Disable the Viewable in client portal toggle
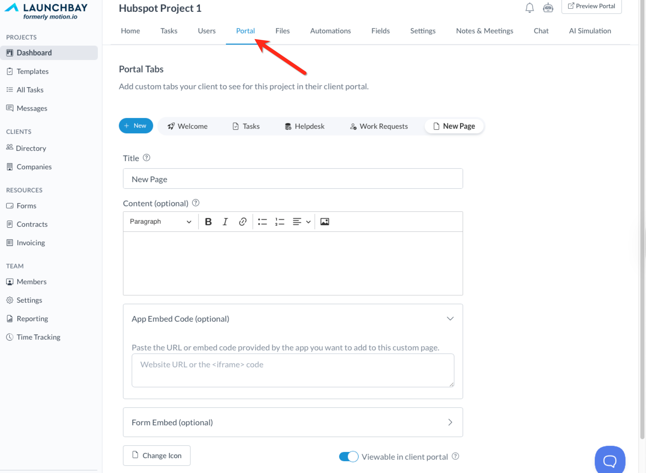Viewport: 646px width, 473px height. point(348,456)
